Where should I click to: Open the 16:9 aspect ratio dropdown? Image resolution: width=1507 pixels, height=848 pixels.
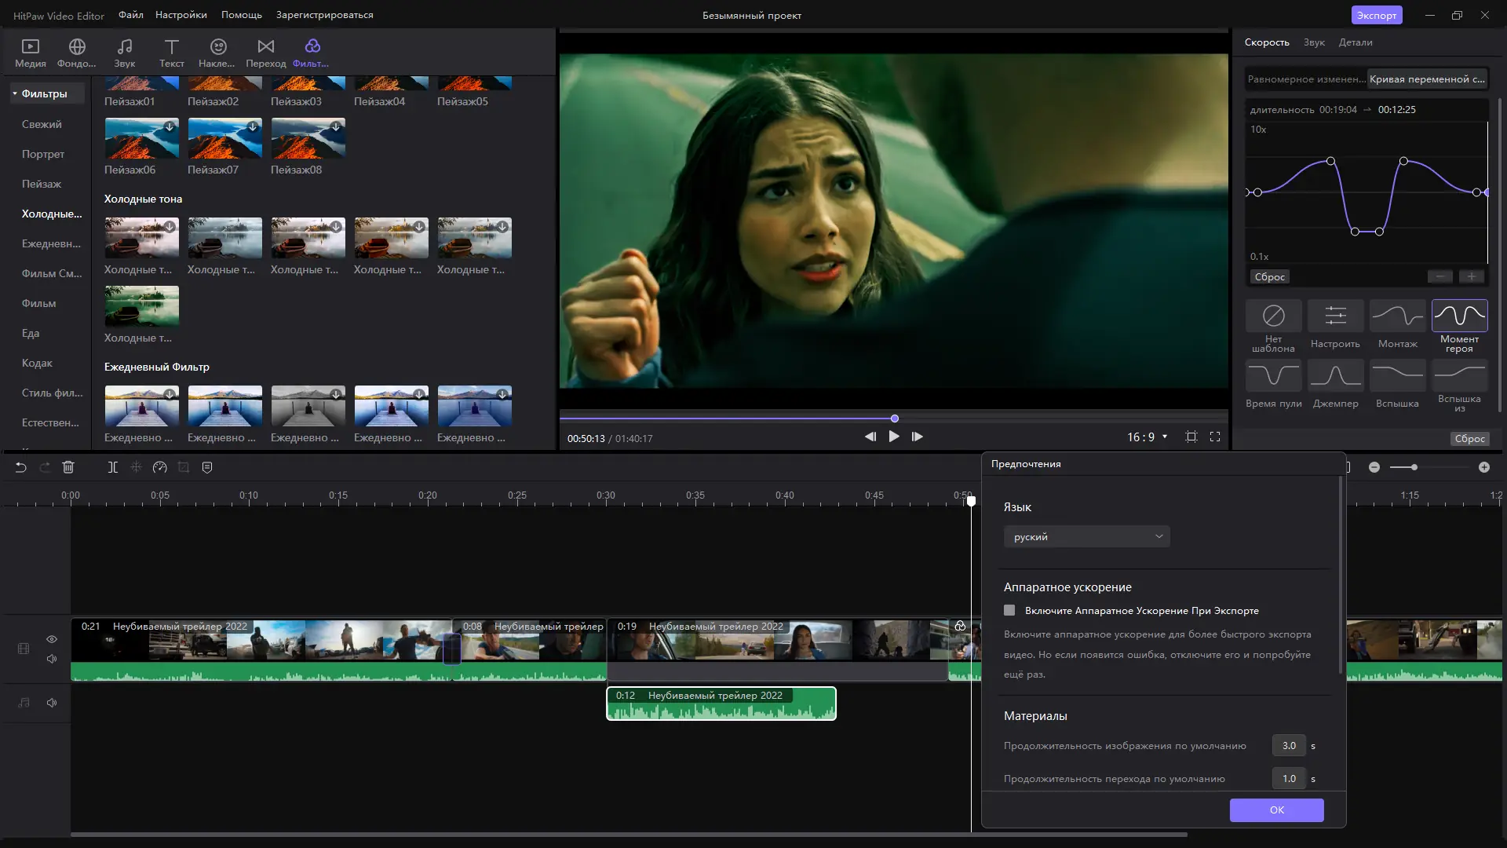[1147, 437]
